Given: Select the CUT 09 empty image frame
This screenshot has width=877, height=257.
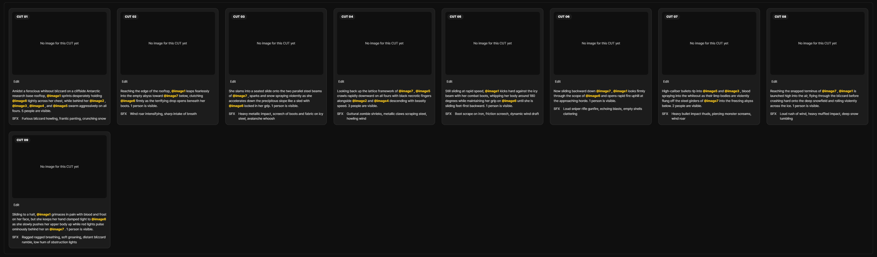Looking at the screenshot, I should [x=59, y=167].
